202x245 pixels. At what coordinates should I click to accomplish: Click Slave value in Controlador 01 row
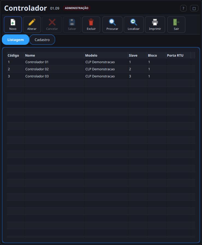coord(130,62)
